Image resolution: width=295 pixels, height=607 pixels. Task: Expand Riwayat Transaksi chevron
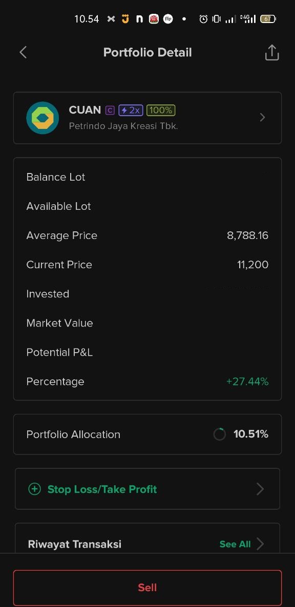click(260, 544)
